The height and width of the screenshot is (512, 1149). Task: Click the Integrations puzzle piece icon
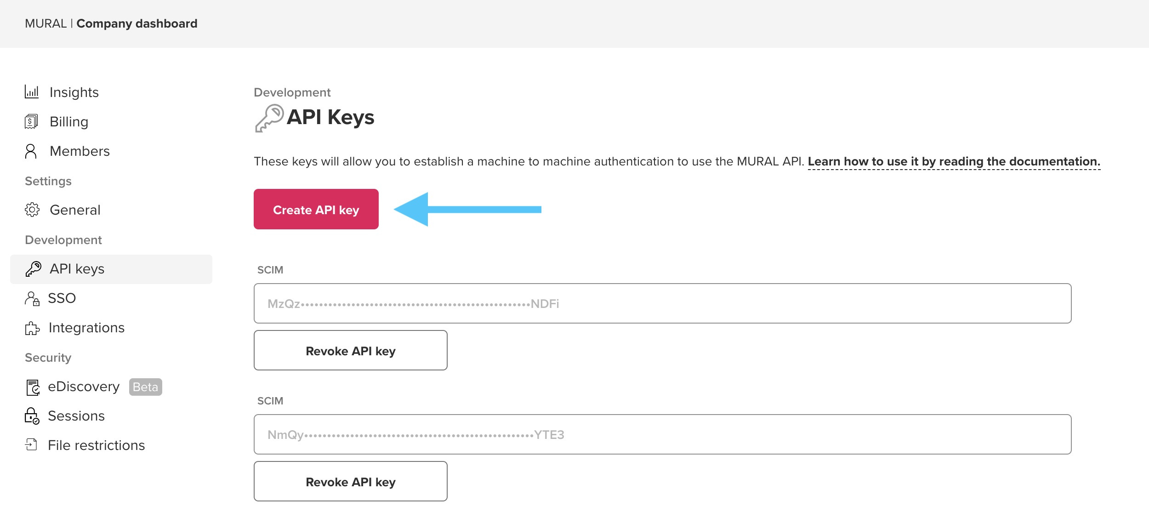tap(32, 328)
